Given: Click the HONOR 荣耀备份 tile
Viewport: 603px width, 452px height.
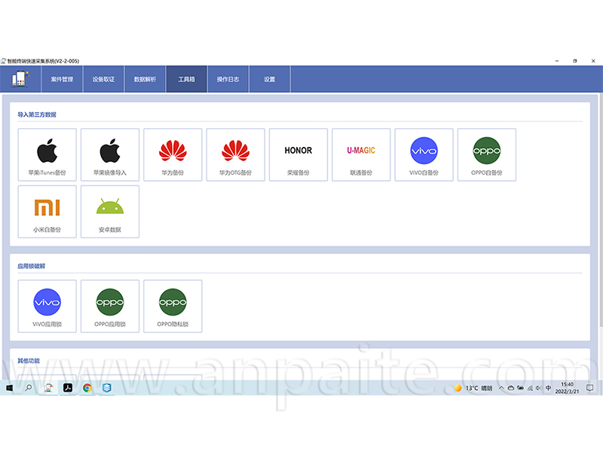Looking at the screenshot, I should point(298,154).
